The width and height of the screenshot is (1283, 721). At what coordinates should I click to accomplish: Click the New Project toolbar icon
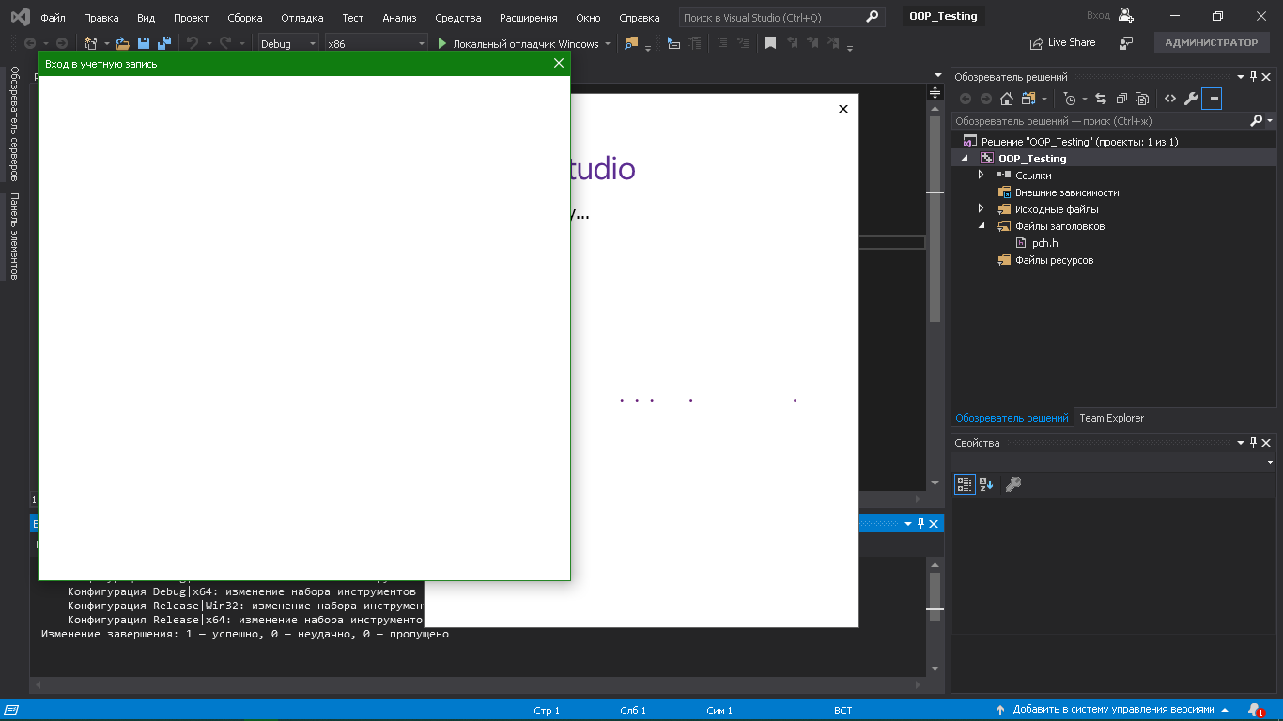pos(90,43)
